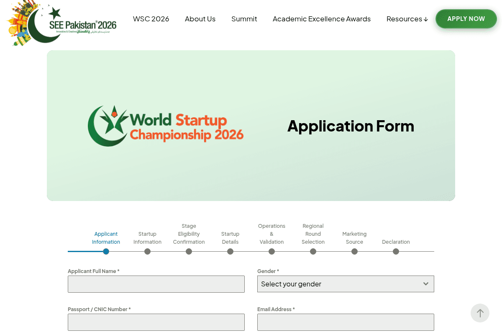Click the Applicant Full Name input field
This screenshot has width=502, height=335.
click(156, 284)
